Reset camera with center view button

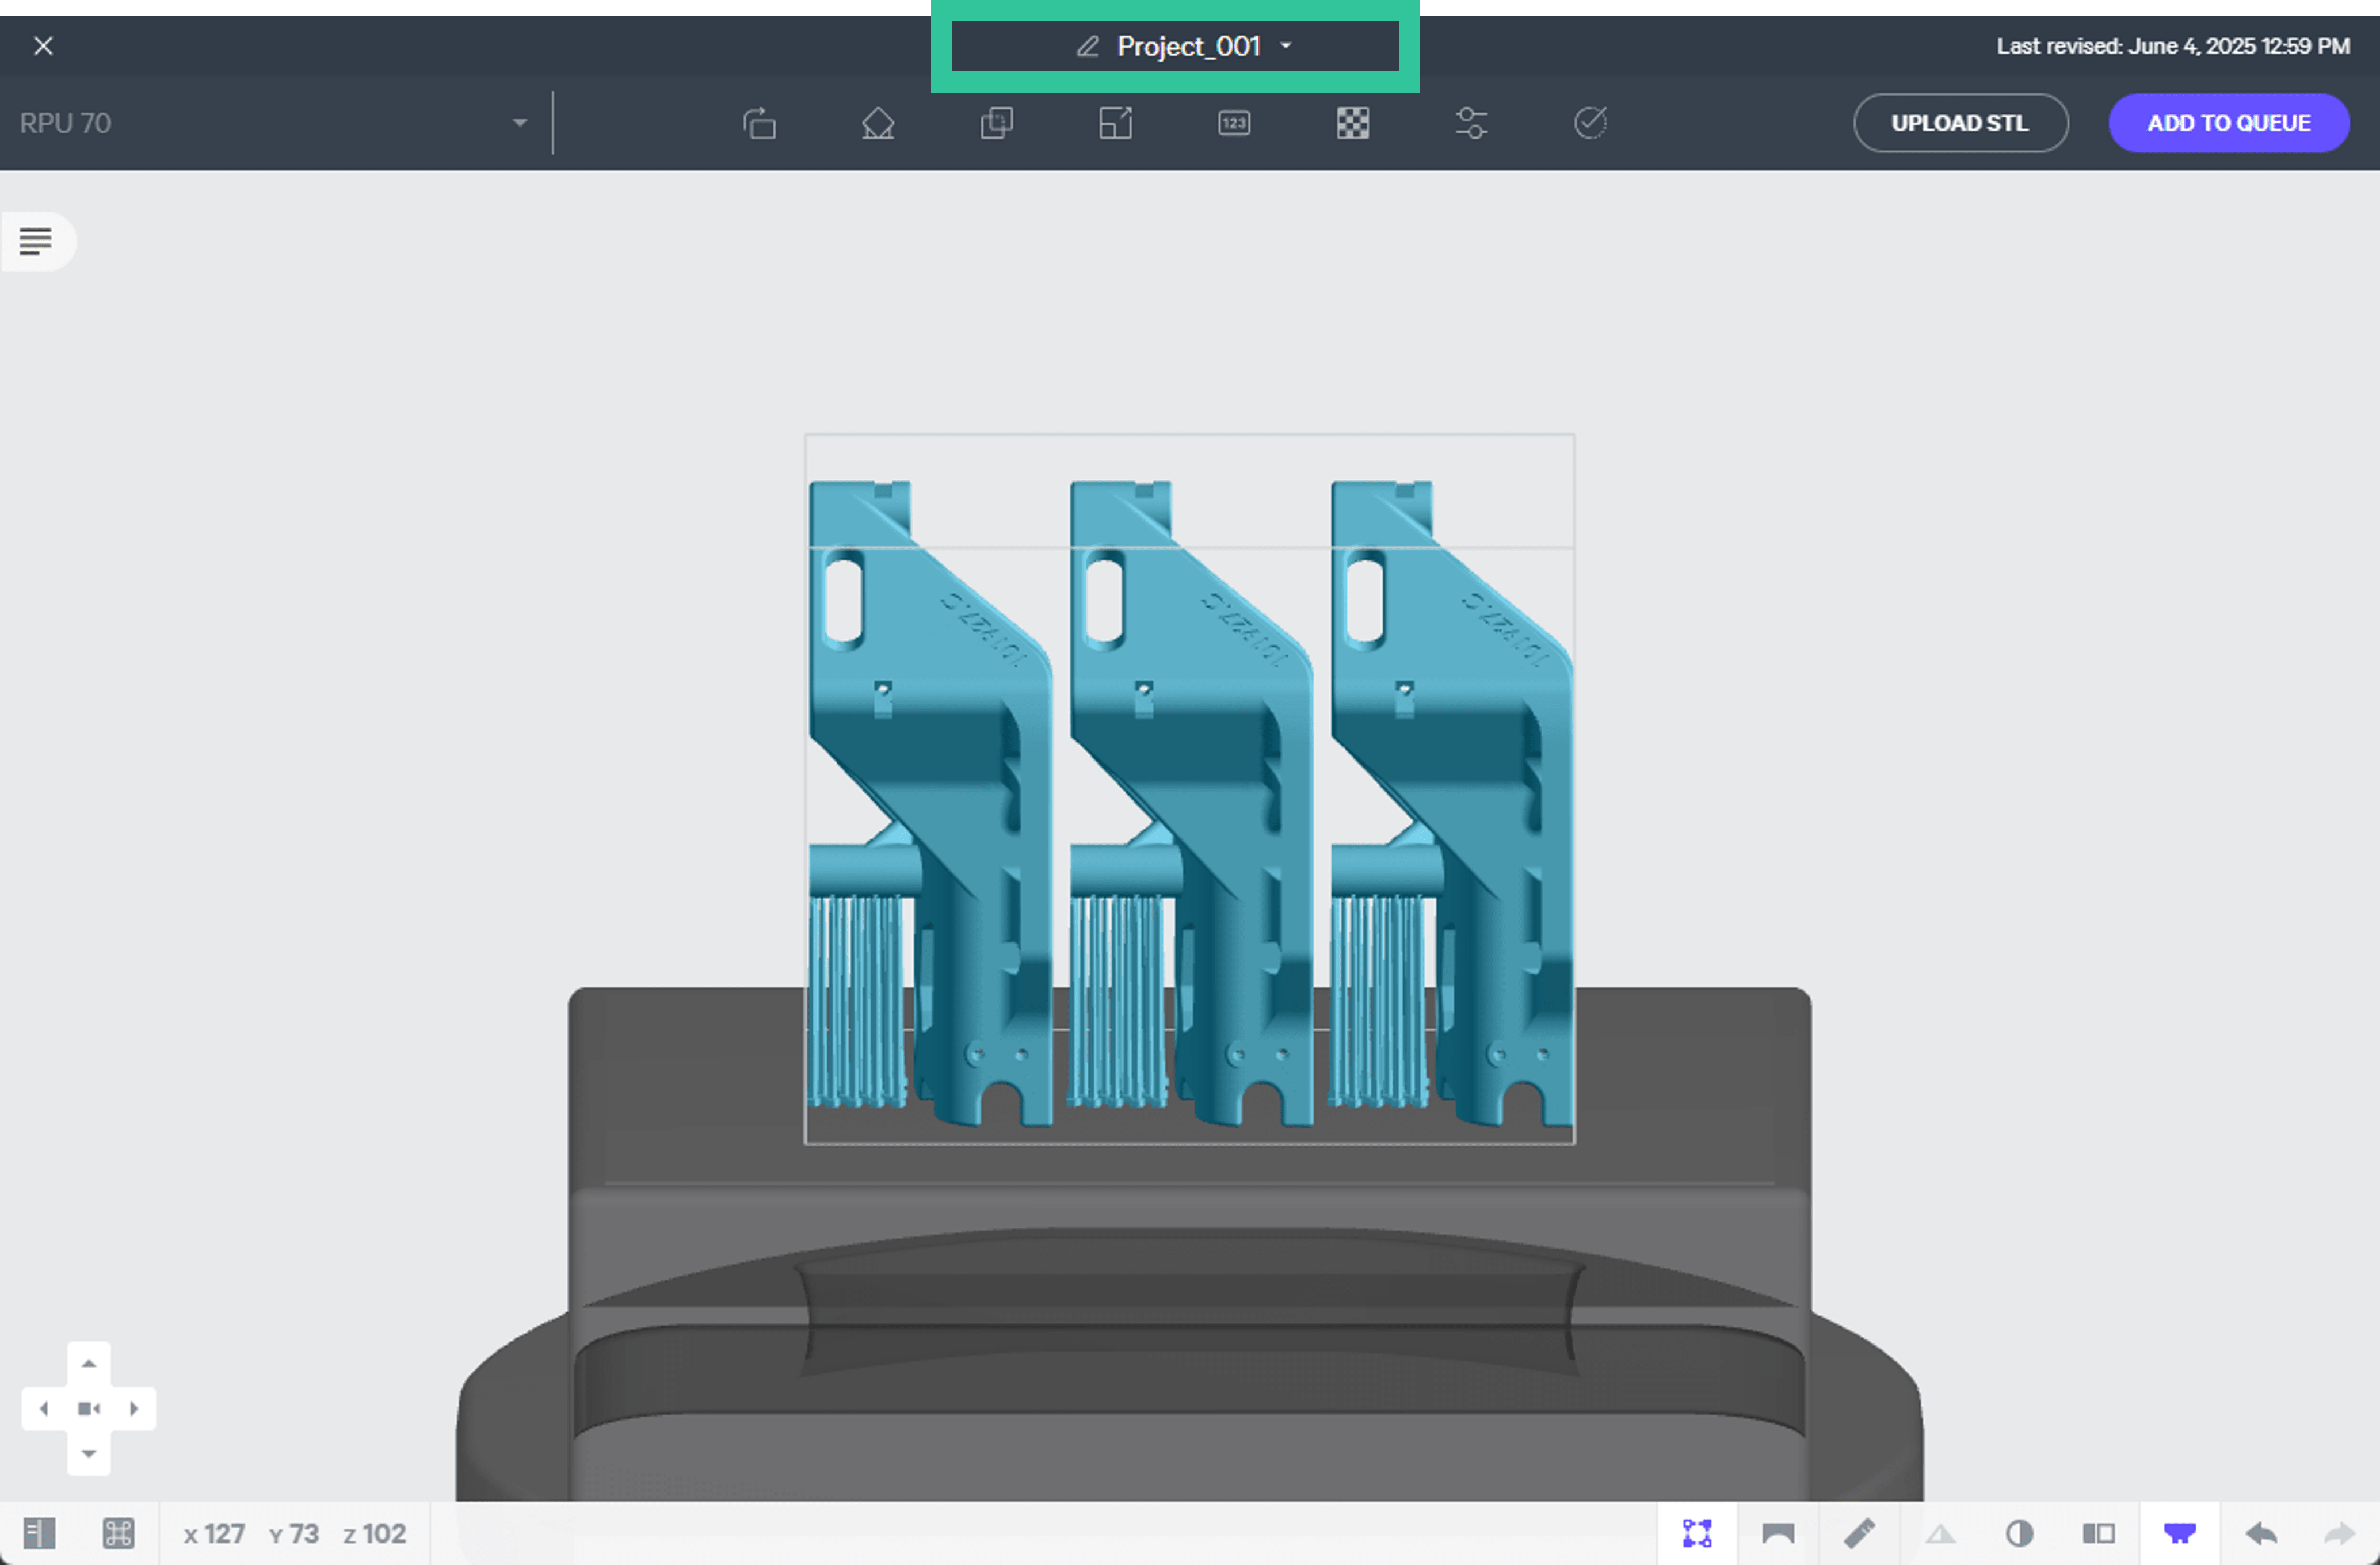[x=89, y=1408]
